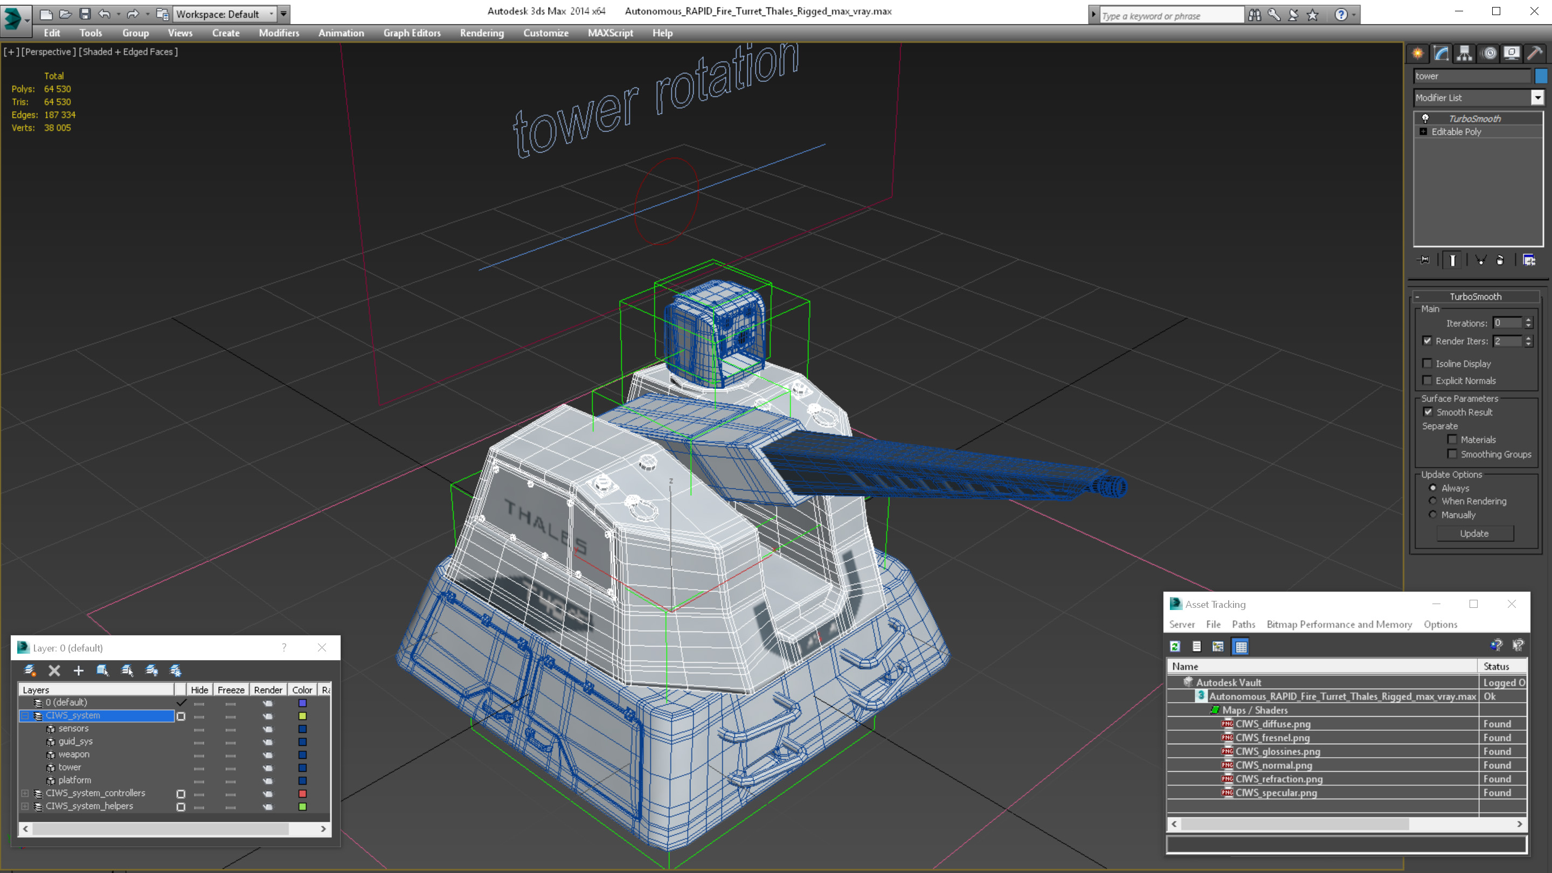
Task: Click Make Unique icon under modifier stack
Action: tap(1480, 260)
